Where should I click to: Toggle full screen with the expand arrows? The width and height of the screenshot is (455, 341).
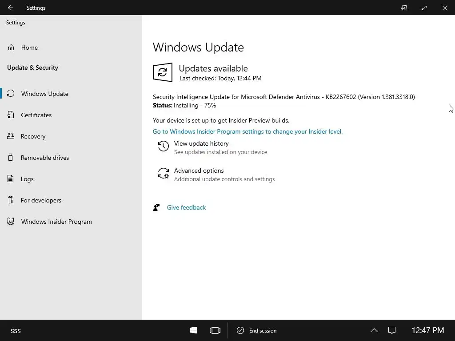424,8
